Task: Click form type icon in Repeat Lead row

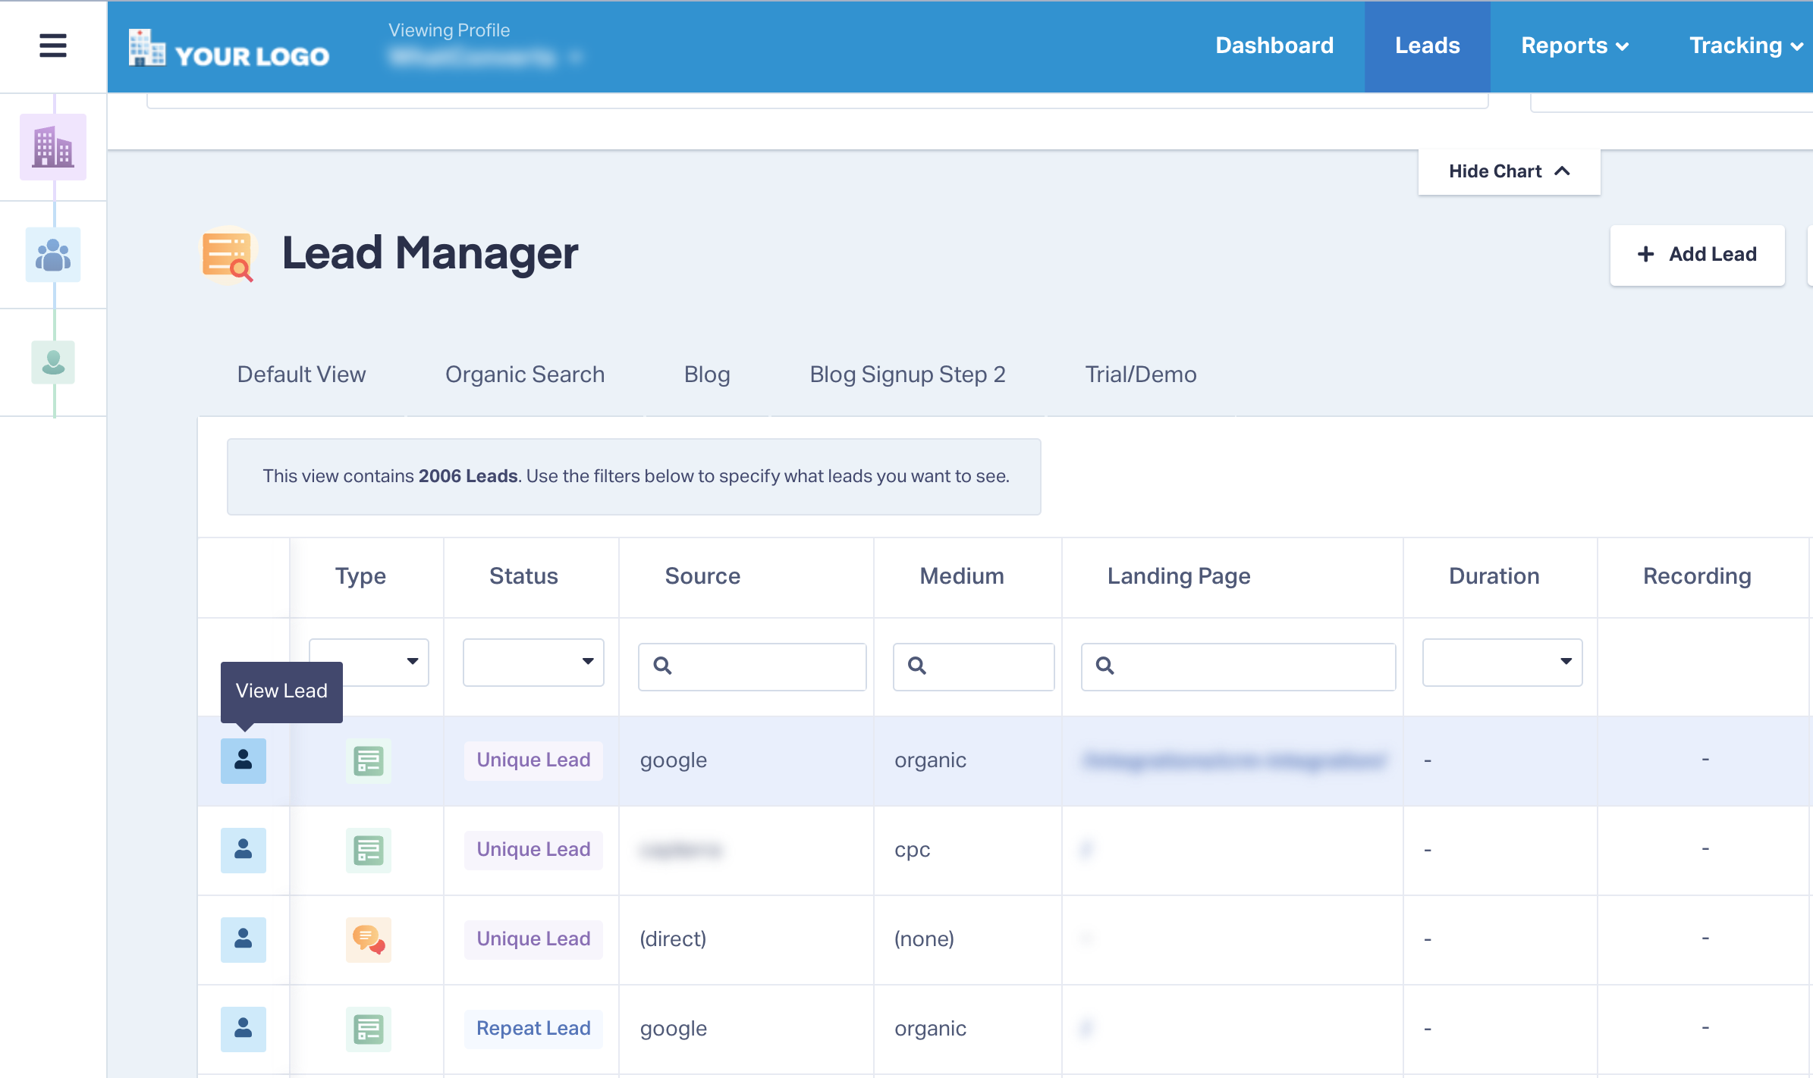Action: coord(369,1029)
